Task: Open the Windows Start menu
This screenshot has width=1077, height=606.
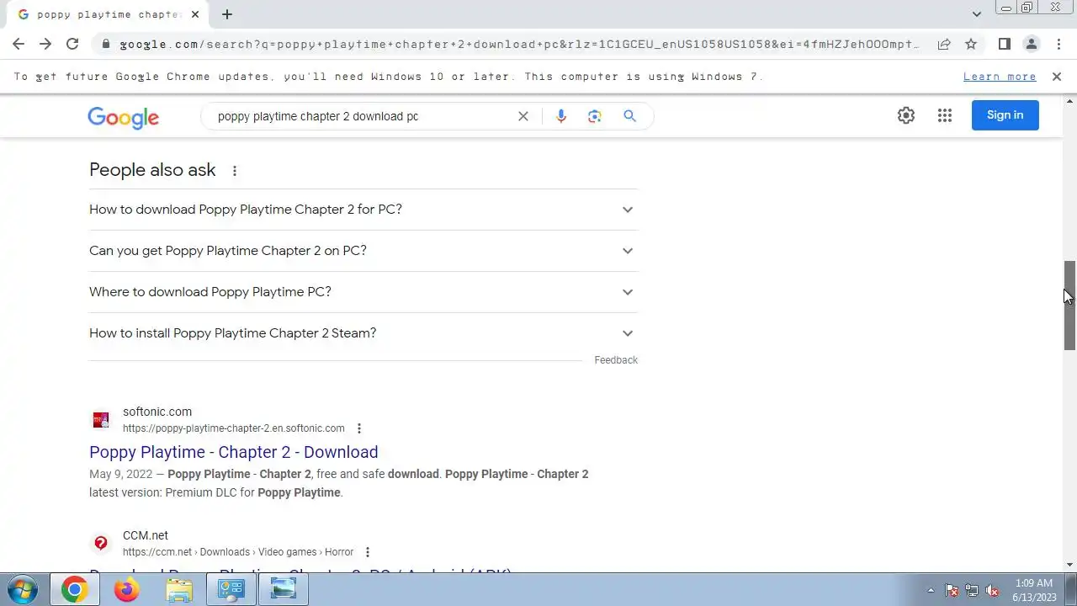Action: tap(22, 590)
